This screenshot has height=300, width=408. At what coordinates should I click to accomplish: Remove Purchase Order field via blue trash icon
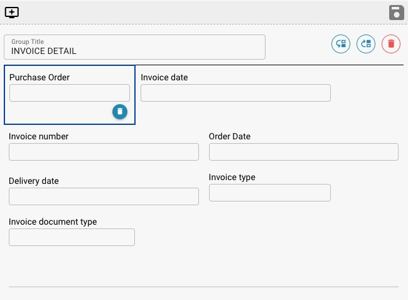click(x=120, y=111)
